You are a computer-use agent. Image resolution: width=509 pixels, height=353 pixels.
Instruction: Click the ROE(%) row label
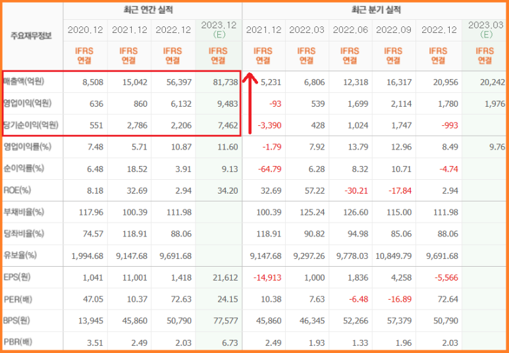pos(17,190)
